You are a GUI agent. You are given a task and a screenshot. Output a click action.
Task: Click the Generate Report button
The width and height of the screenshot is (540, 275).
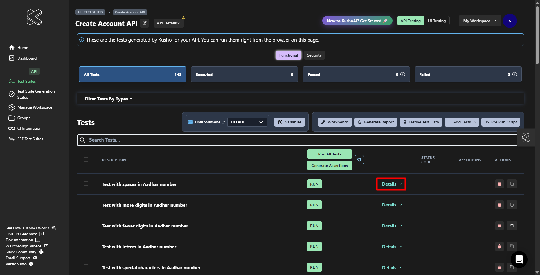point(376,122)
